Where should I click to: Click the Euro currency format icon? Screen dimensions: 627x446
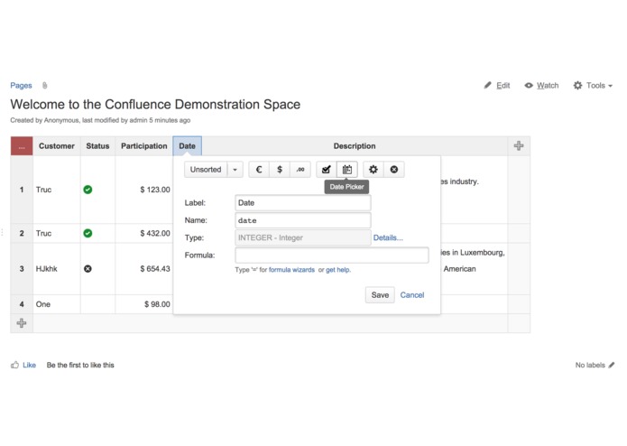pyautogui.click(x=259, y=170)
